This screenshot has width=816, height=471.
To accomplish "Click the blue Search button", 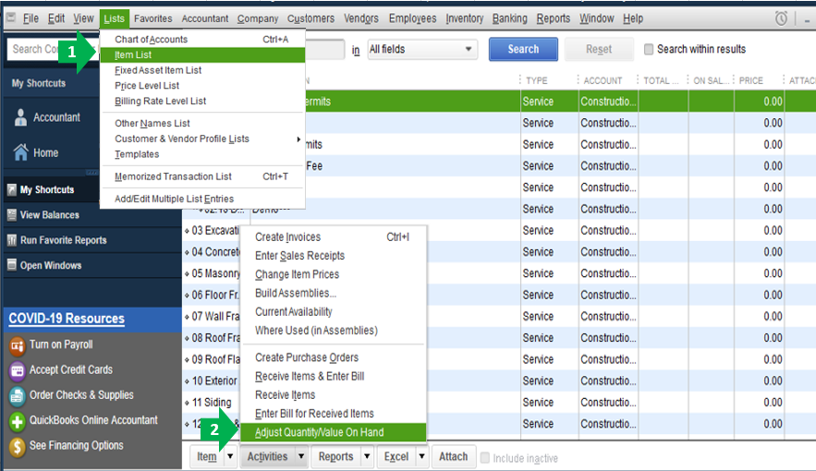I will tap(523, 49).
